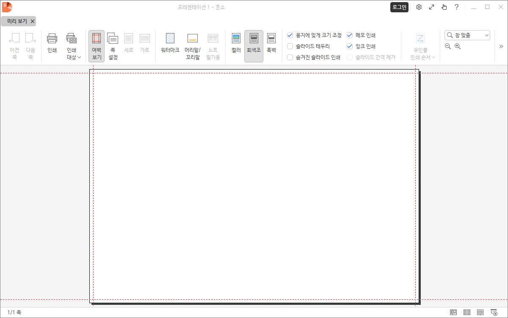Select the 미리 보기 tab
Screen dimensions: 508x318
[17, 21]
